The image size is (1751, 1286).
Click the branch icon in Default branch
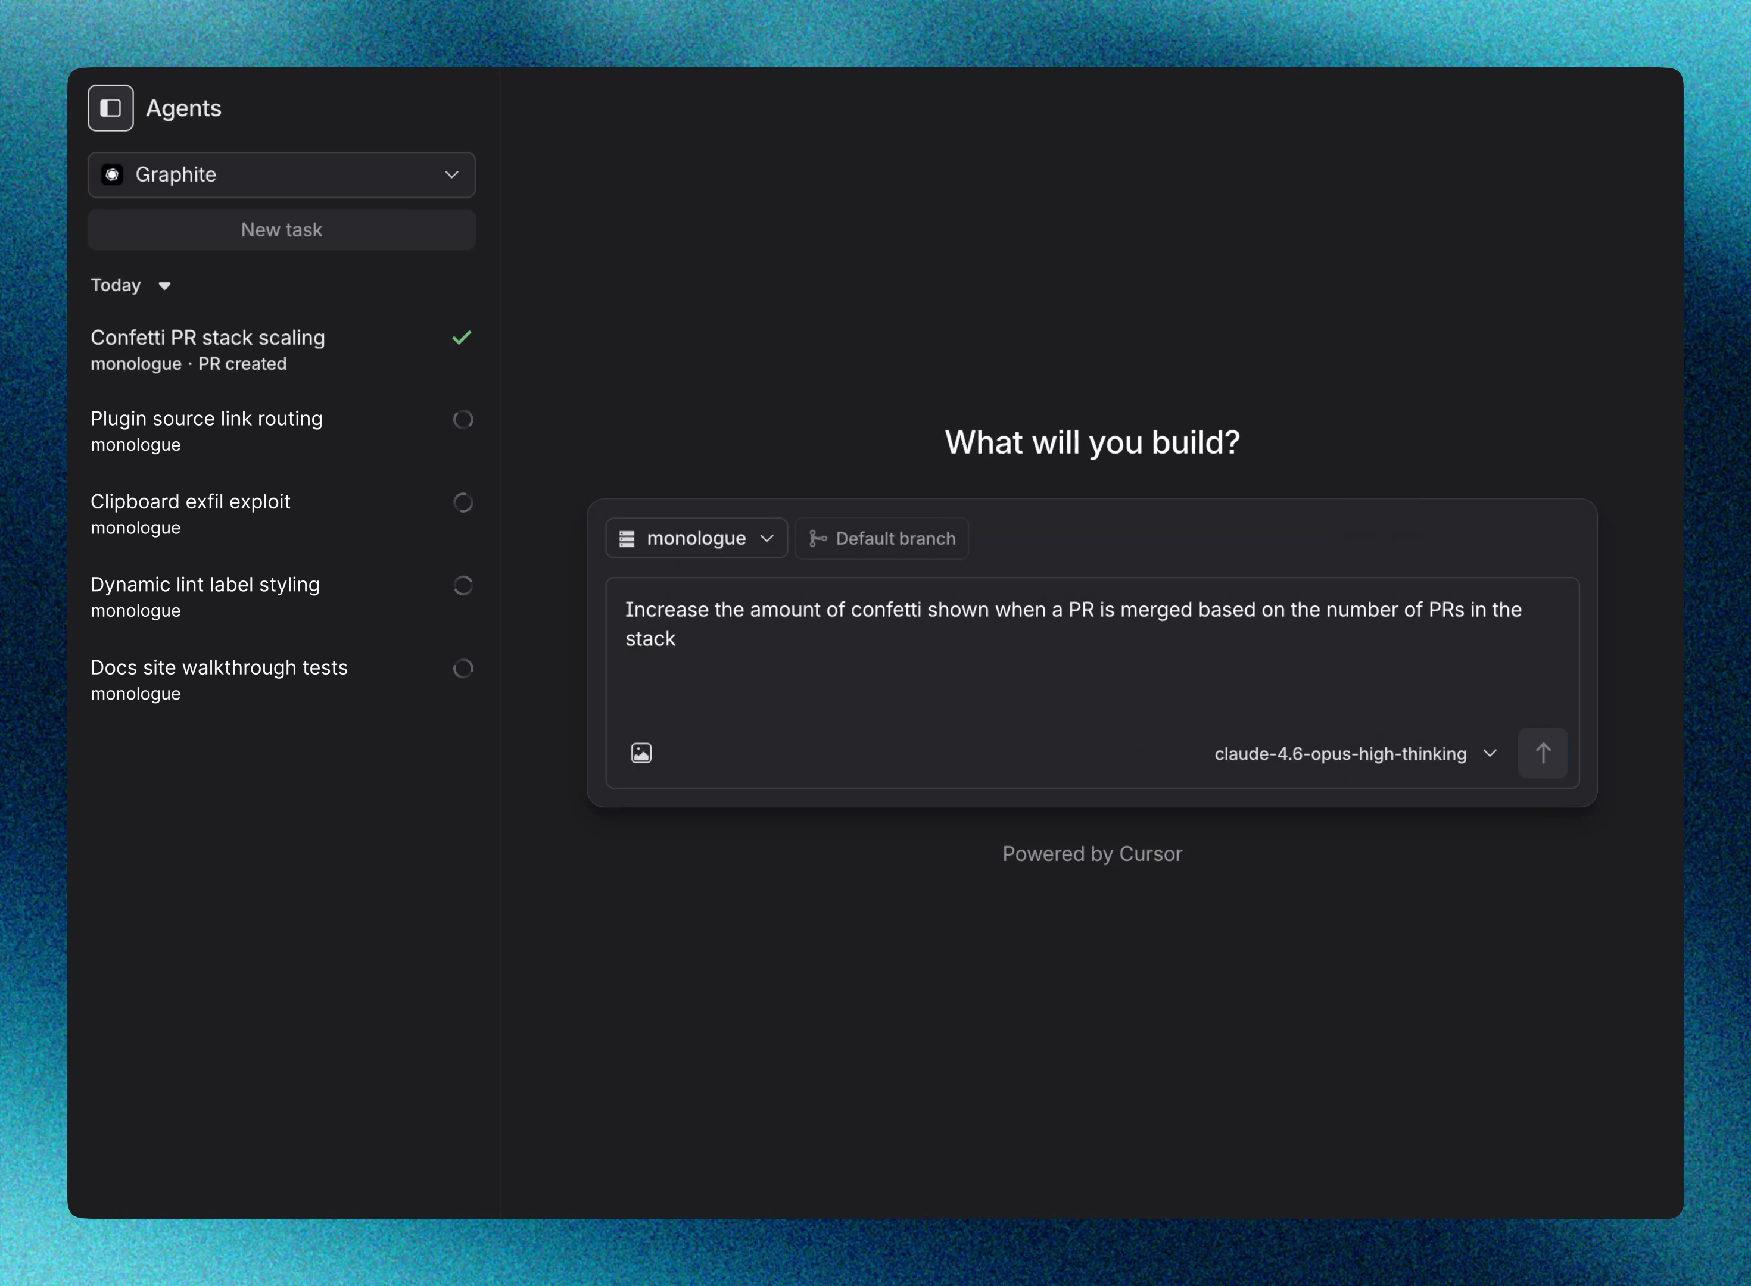(x=818, y=539)
